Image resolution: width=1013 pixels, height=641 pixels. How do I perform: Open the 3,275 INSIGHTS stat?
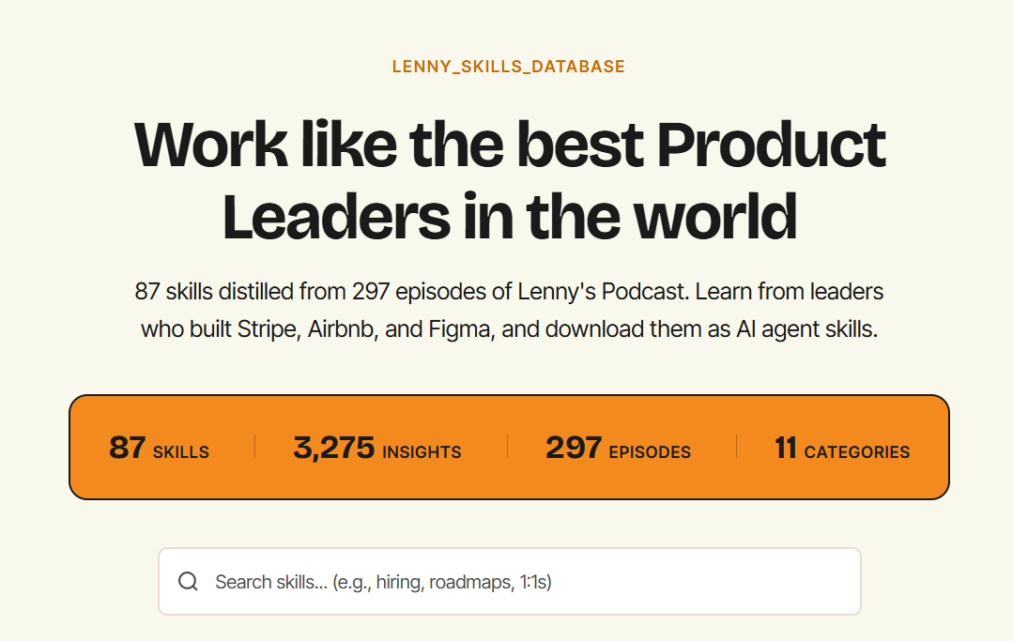click(376, 448)
